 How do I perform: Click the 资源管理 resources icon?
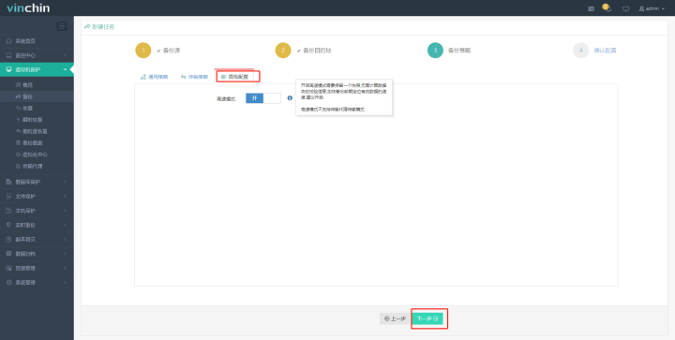coord(9,268)
